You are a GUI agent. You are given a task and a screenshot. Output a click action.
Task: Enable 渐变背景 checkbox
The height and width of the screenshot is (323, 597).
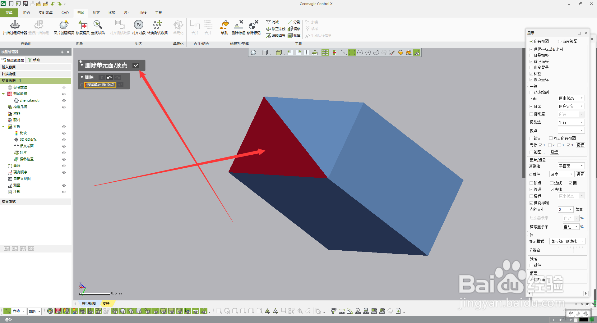[x=531, y=67]
